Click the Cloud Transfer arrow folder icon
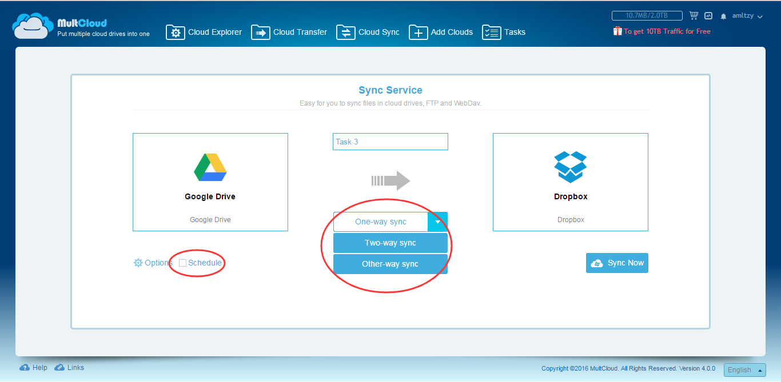This screenshot has height=382, width=781. [260, 32]
